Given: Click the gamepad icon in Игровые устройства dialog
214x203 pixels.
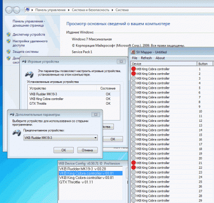Looking at the screenshot, I should click(29, 74).
